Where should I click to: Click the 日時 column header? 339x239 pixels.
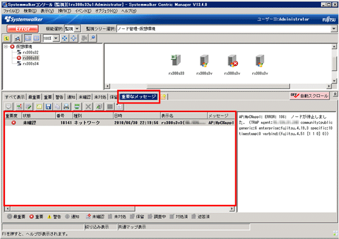pyautogui.click(x=137, y=116)
